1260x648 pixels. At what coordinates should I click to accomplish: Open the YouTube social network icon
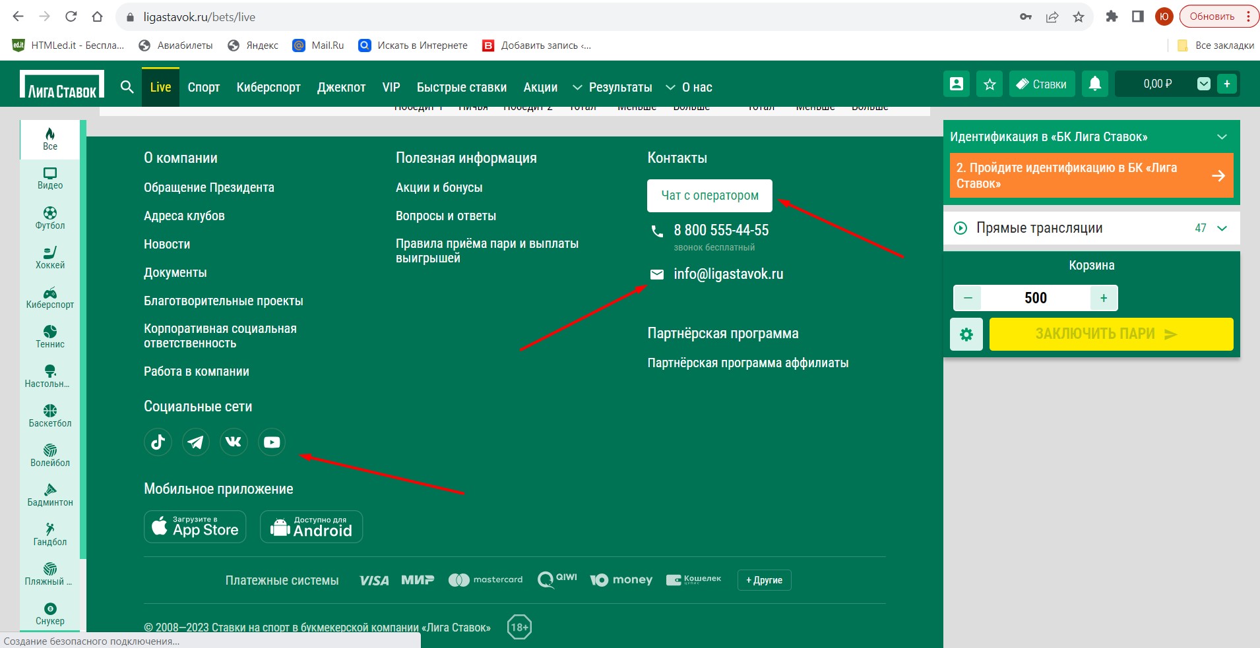272,442
